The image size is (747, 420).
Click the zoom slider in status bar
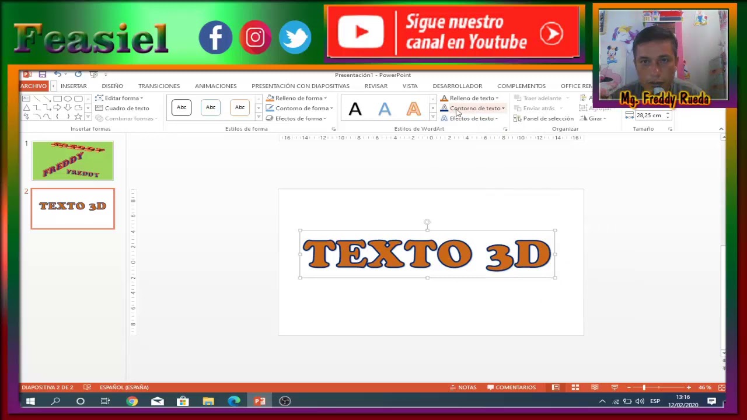click(659, 387)
